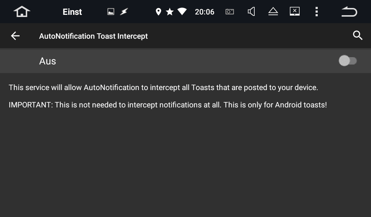Tap the clock showing 20:06

pos(204,12)
